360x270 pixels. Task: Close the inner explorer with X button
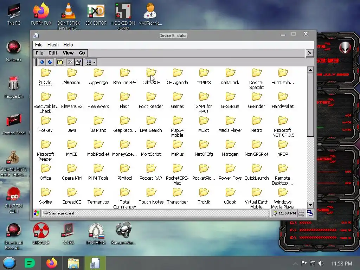[309, 53]
